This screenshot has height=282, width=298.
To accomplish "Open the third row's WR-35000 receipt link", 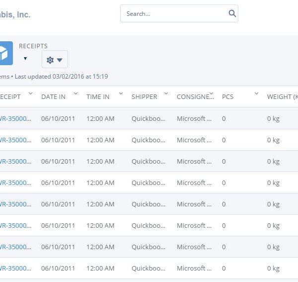I will pyautogui.click(x=15, y=161).
